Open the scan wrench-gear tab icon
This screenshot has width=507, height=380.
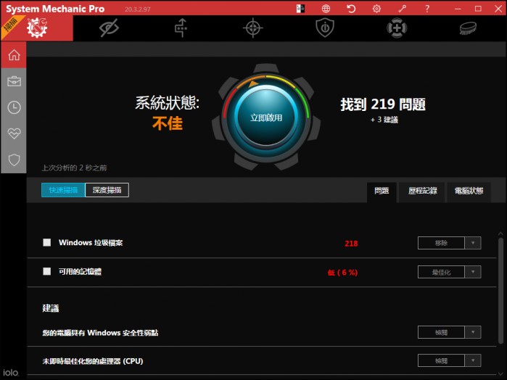[x=37, y=28]
